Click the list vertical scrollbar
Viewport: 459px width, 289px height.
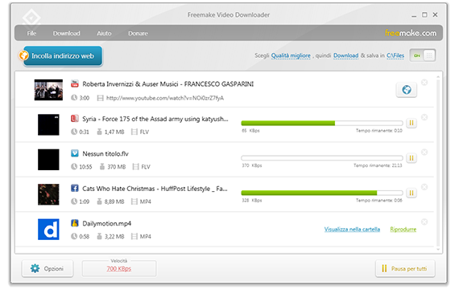click(438, 162)
